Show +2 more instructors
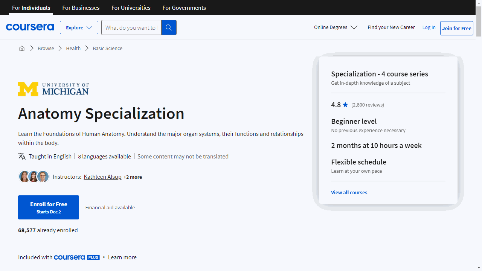This screenshot has height=271, width=482. (x=133, y=177)
